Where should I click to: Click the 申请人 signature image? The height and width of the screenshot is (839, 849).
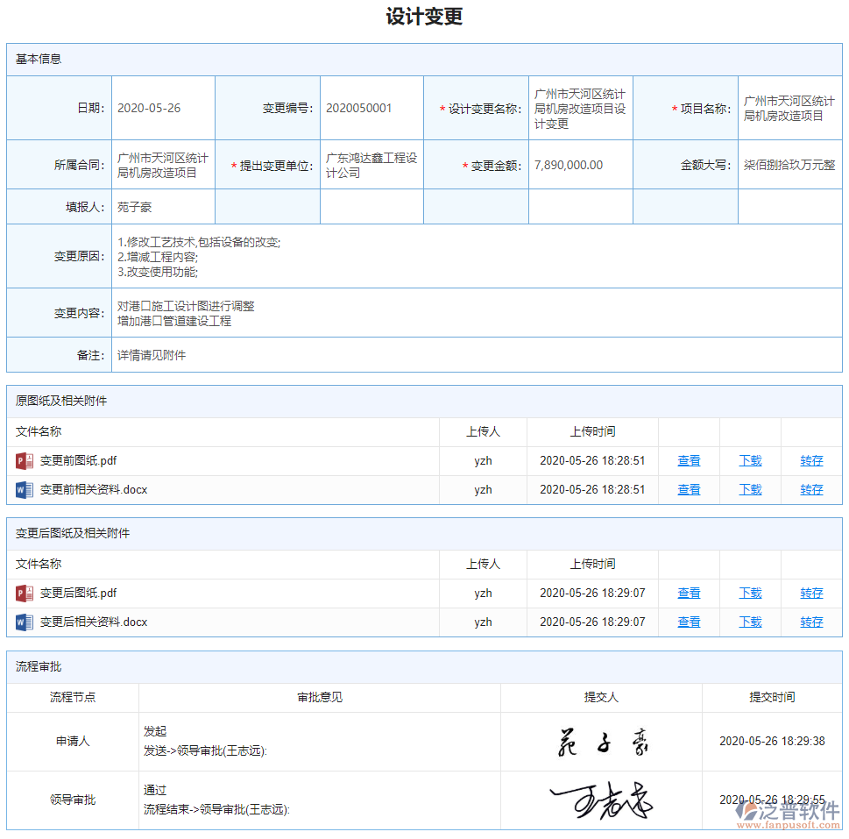coord(601,741)
